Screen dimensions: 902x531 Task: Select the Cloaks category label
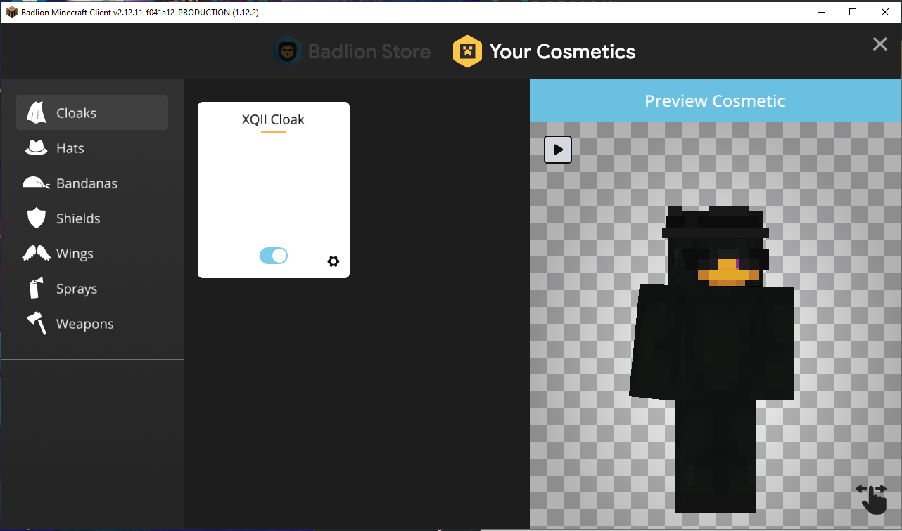76,113
